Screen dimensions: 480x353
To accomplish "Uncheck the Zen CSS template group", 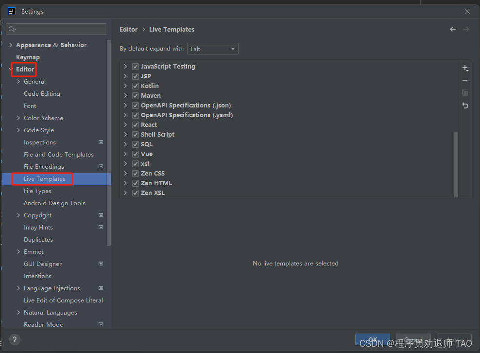I will pyautogui.click(x=136, y=174).
